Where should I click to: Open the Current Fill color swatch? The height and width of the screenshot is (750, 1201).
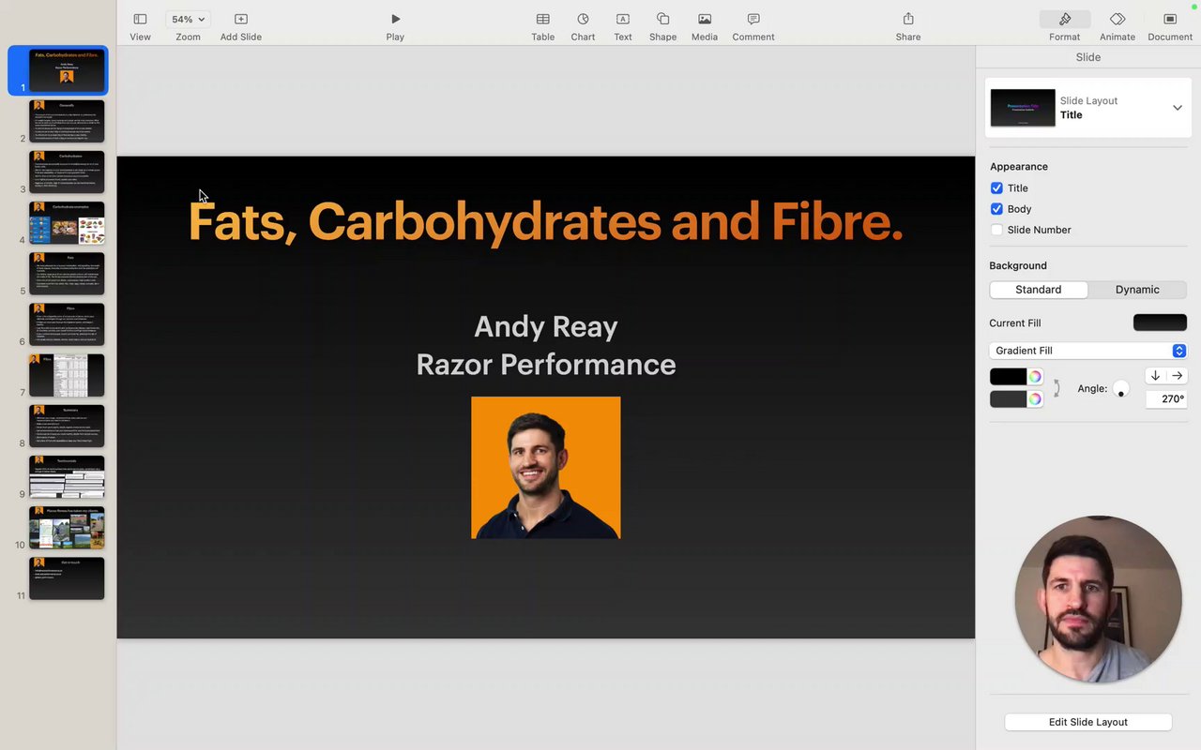click(1160, 322)
